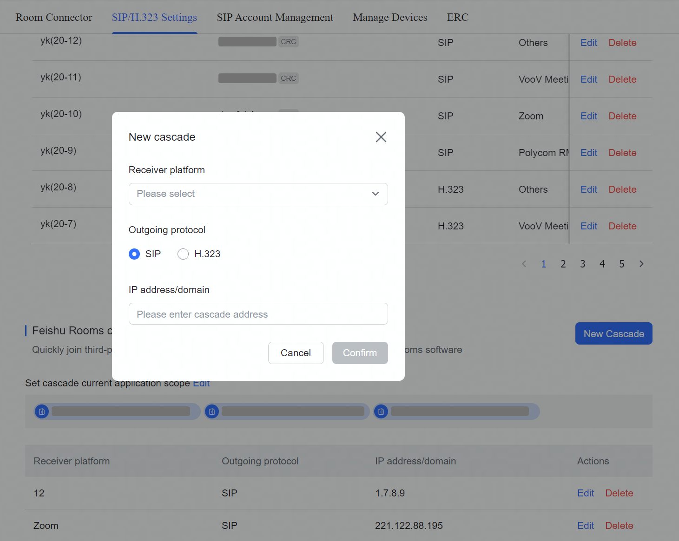Go to previous page arrow
Screen dimensions: 679x541
pyautogui.click(x=524, y=264)
